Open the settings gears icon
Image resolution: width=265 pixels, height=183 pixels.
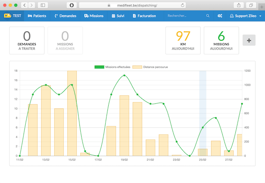coord(220,16)
